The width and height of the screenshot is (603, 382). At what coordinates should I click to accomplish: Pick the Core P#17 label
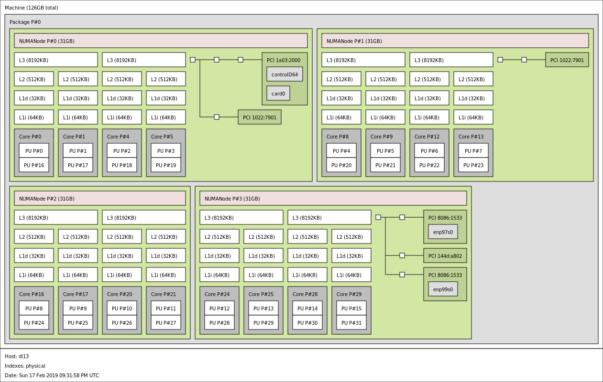[76, 295]
